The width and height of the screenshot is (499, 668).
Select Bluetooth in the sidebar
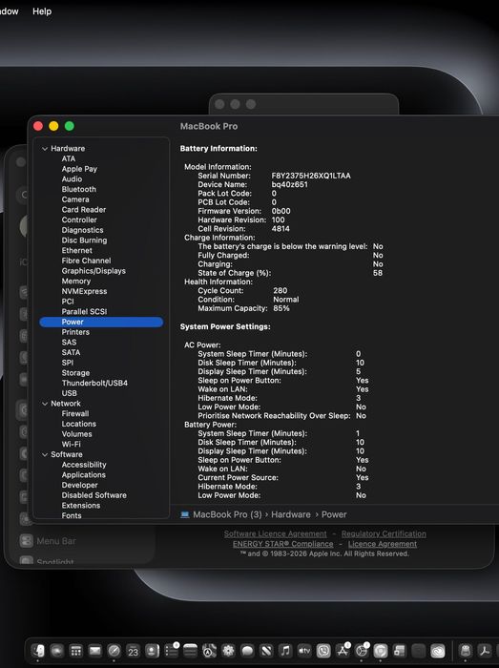tap(79, 190)
